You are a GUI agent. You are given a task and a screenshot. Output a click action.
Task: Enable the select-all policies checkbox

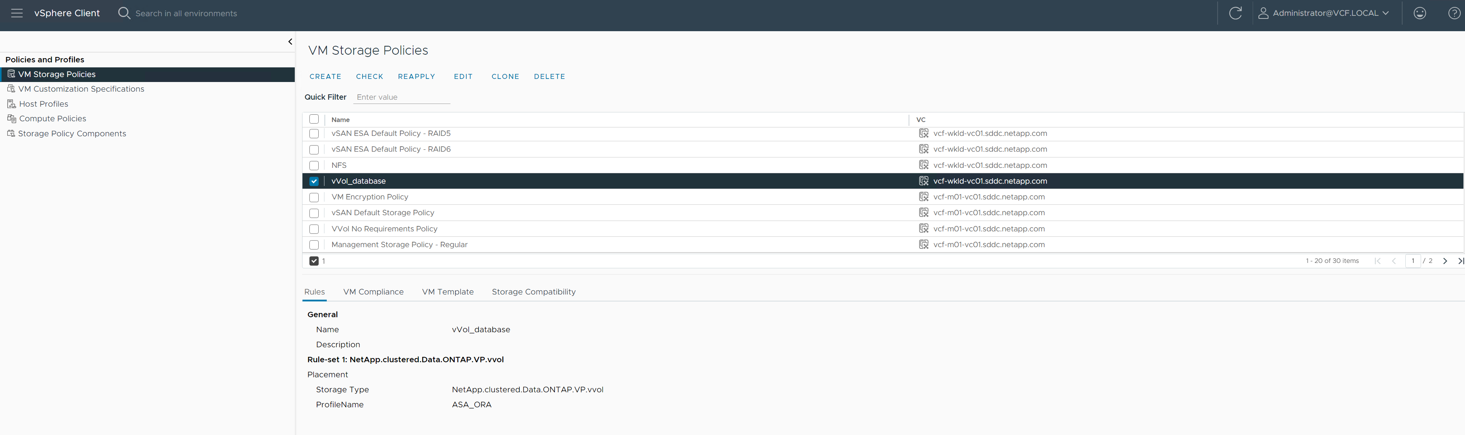coord(315,119)
